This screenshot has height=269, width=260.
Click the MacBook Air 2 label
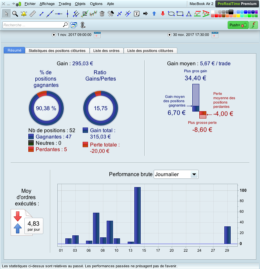tap(201, 4)
